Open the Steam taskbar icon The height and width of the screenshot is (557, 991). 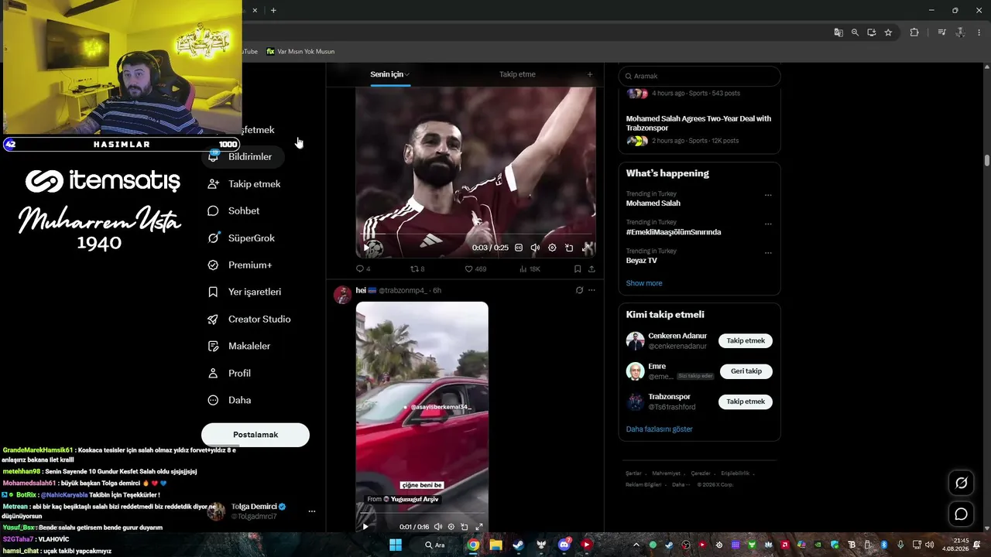point(518,545)
